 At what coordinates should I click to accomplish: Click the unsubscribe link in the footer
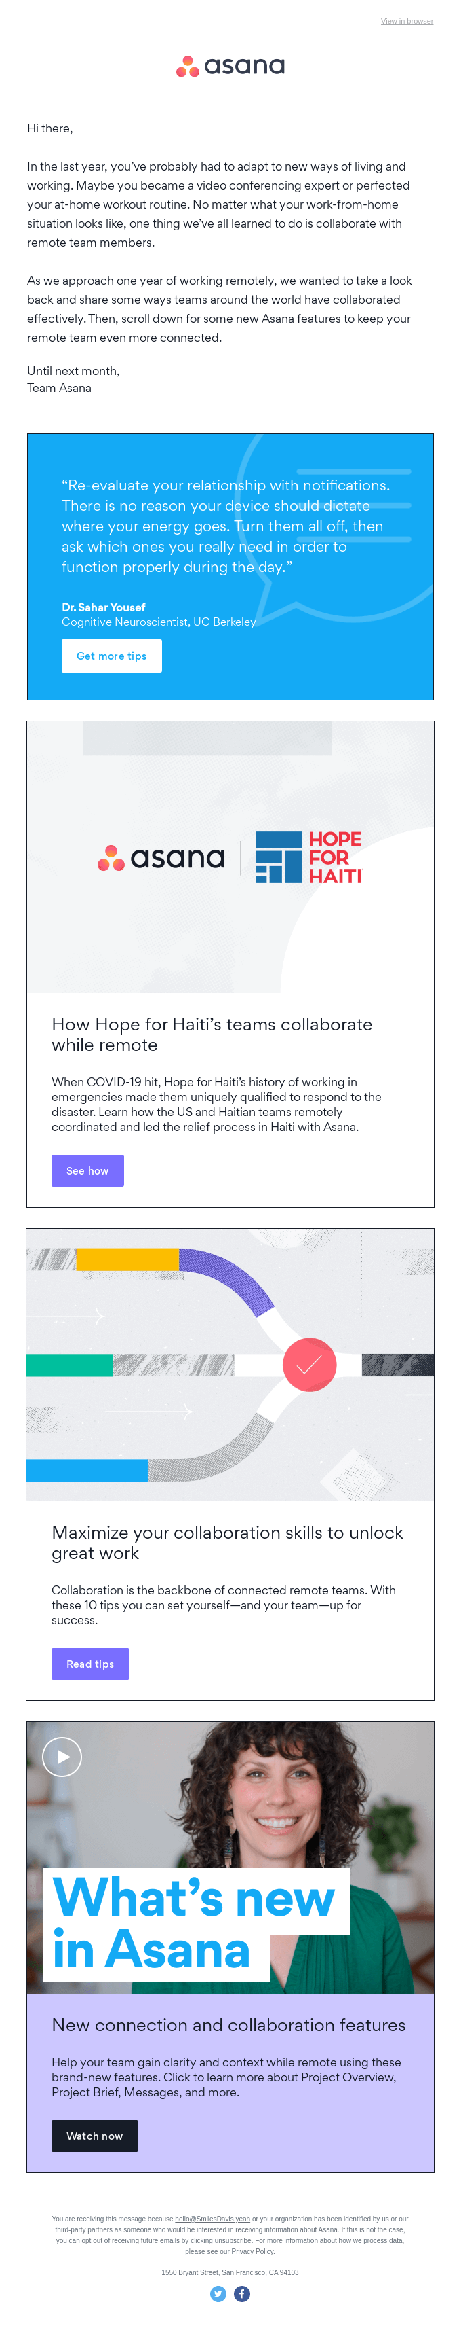click(233, 2240)
